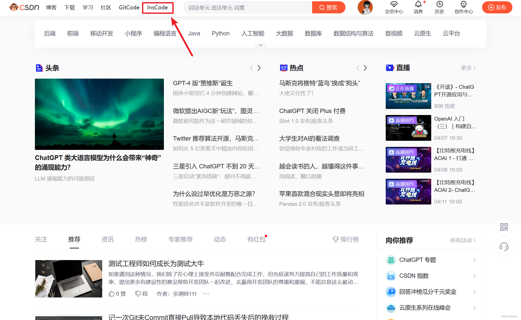Open 消息 bell notifications
Viewport: 521px width, 320px height.
pyautogui.click(x=418, y=4)
